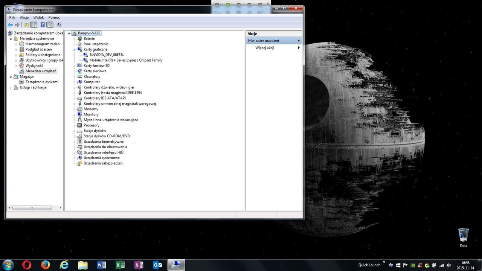This screenshot has width=482, height=271.
Task: Select the %NVIDIA_DEV_06E5% display adapter
Action: coord(107,55)
